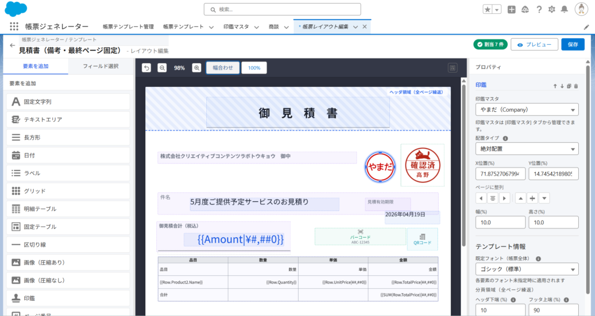Expand the 商談 tab menu chevron
Image resolution: width=595 pixels, height=316 pixels.
(286, 27)
